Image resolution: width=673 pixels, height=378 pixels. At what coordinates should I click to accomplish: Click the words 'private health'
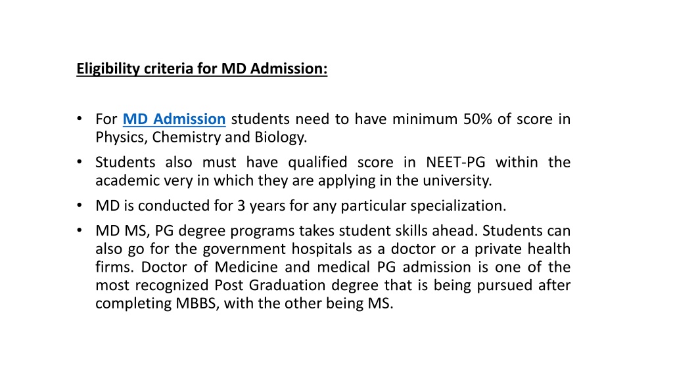(x=522, y=249)
